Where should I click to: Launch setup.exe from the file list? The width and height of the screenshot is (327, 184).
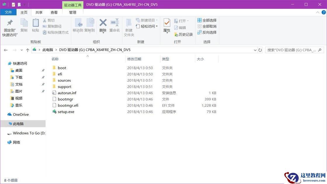tap(66, 112)
